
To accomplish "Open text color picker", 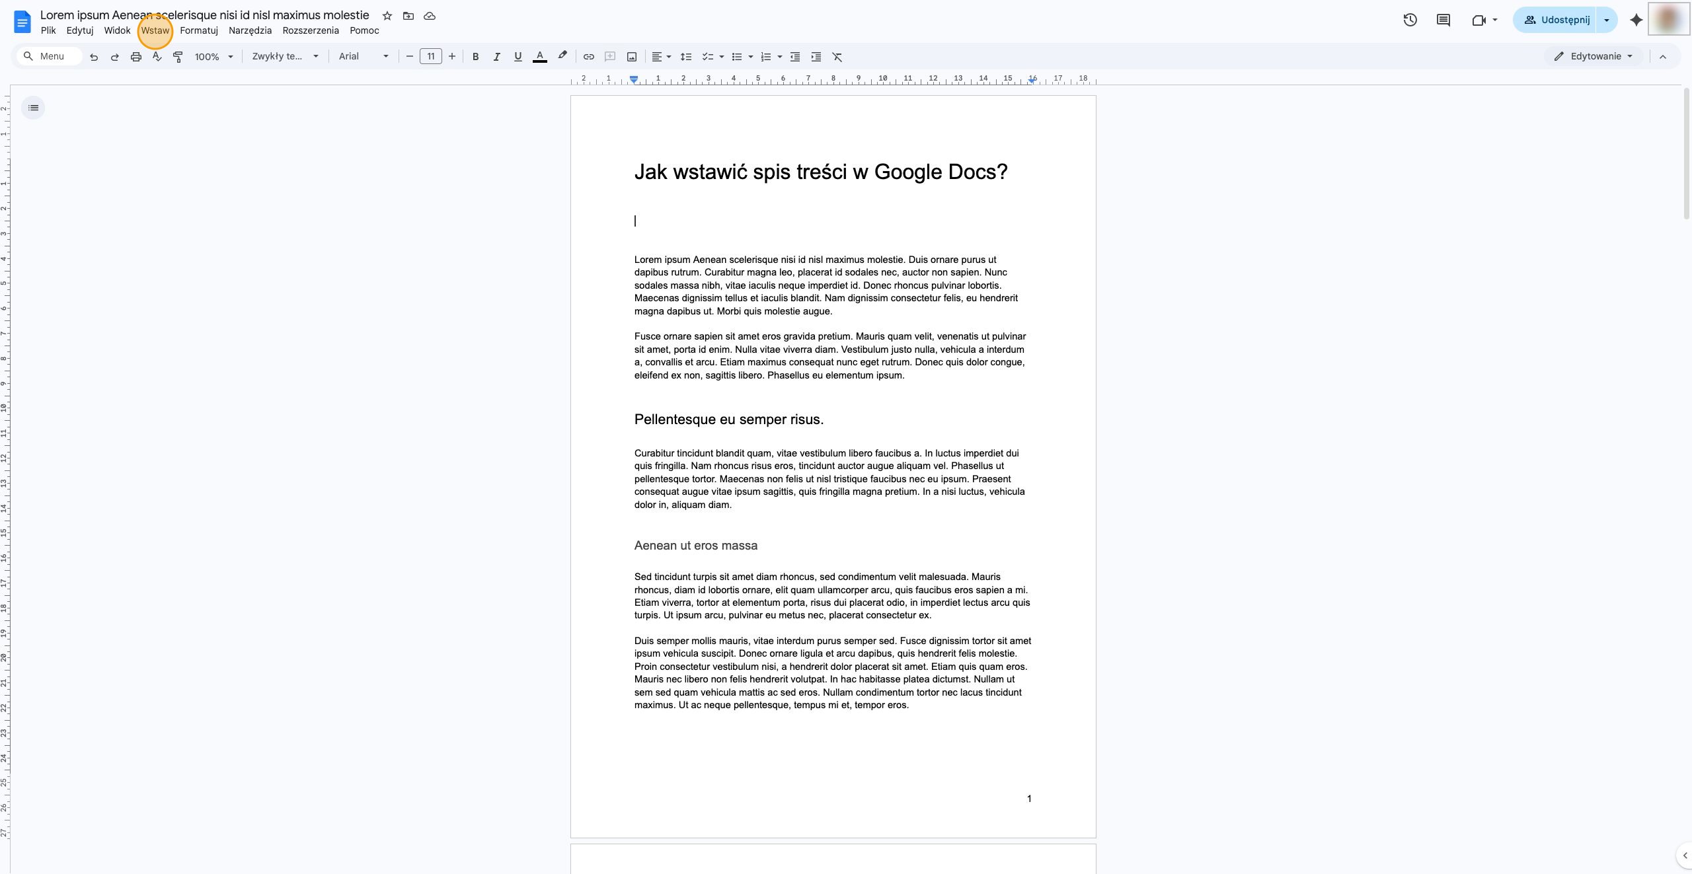I will [x=539, y=57].
